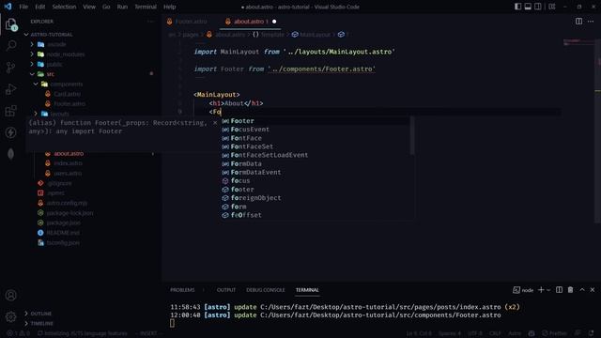
Task: Open the Run and Debug view icon
Action: point(11,89)
